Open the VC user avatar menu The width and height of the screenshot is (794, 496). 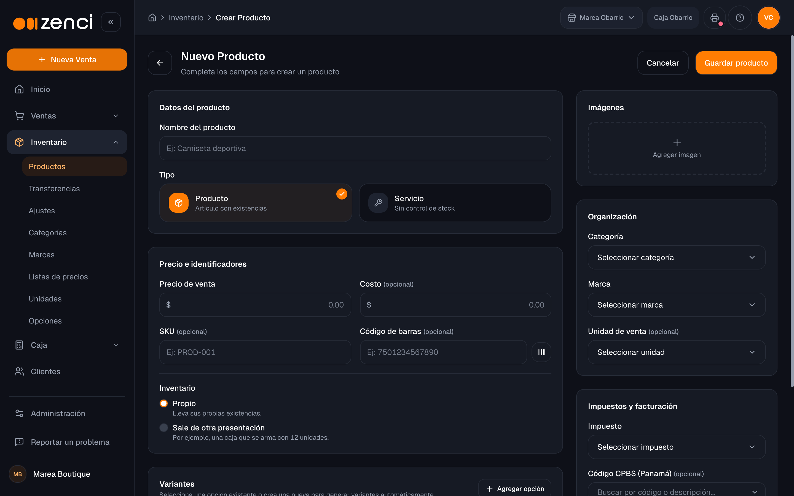pos(768,18)
